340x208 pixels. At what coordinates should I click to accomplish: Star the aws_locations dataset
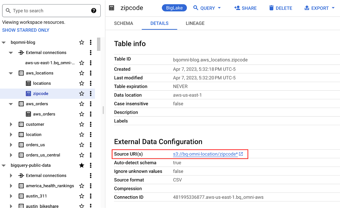click(82, 73)
